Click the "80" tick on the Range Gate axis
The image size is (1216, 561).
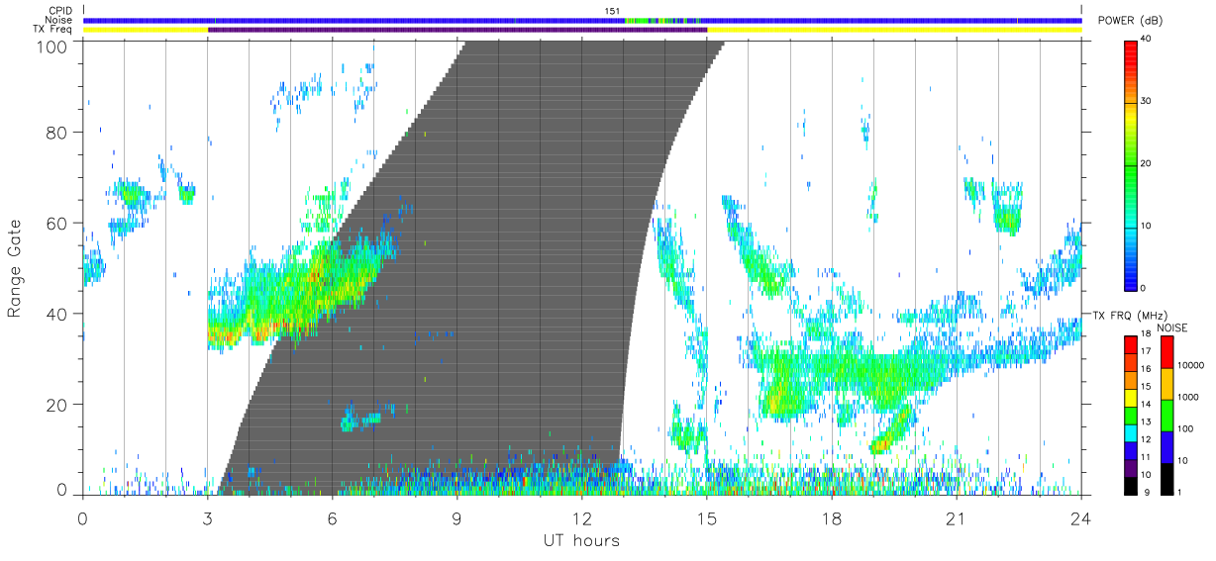click(57, 133)
